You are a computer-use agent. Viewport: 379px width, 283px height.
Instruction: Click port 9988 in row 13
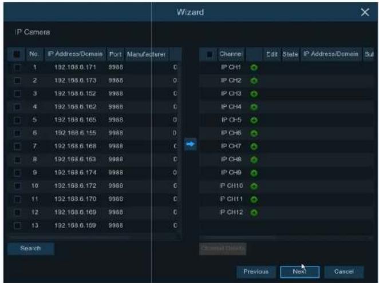click(116, 225)
